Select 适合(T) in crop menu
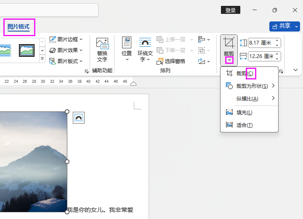Viewport: 303px width, 219px height. (x=249, y=125)
